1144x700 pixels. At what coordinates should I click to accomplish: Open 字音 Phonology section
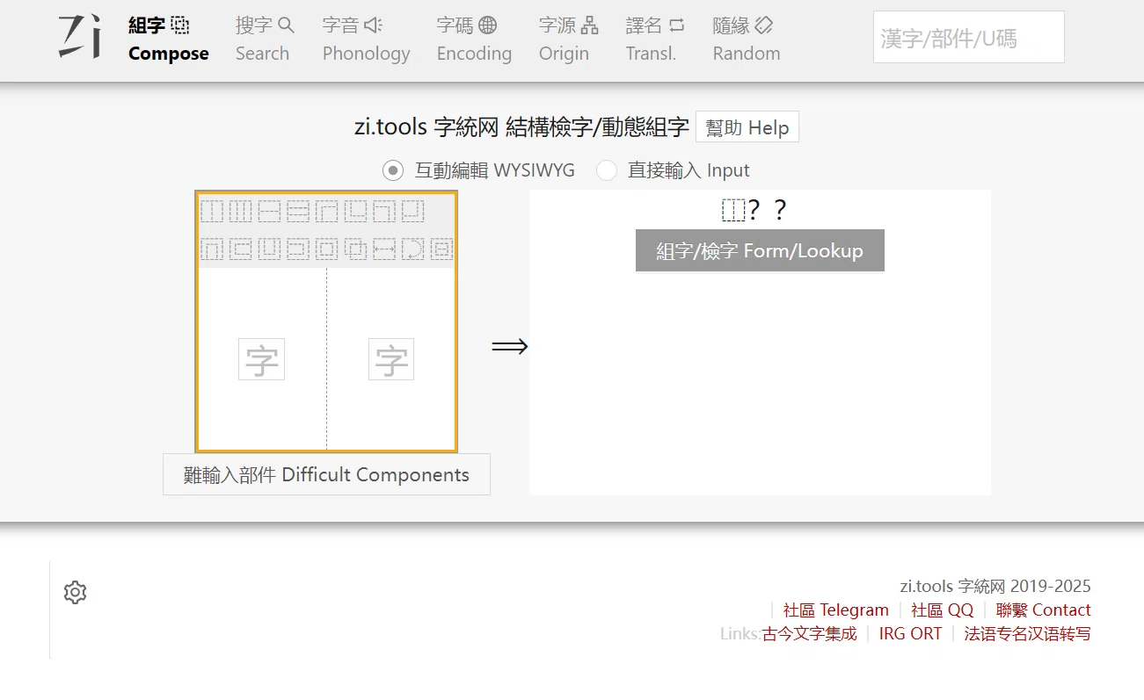coord(366,40)
